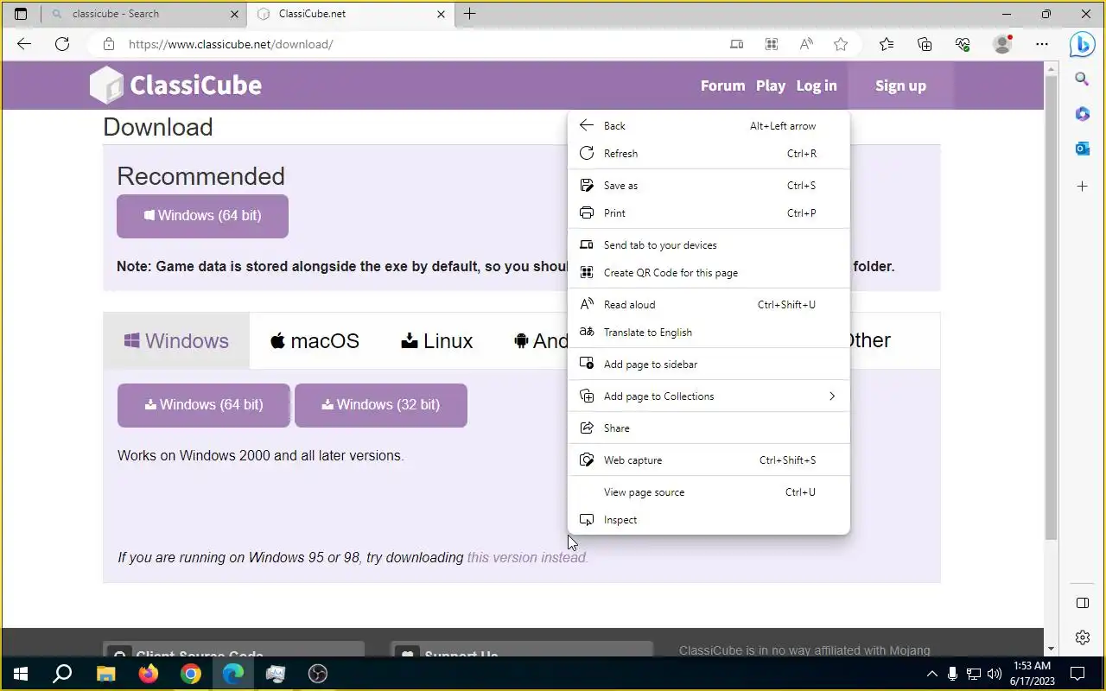Click the Sign up button
This screenshot has width=1106, height=691.
coord(900,86)
